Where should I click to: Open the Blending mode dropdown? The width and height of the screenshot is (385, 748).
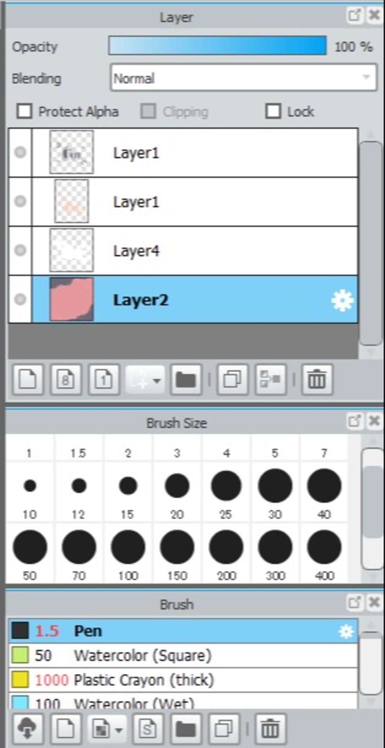coord(244,78)
